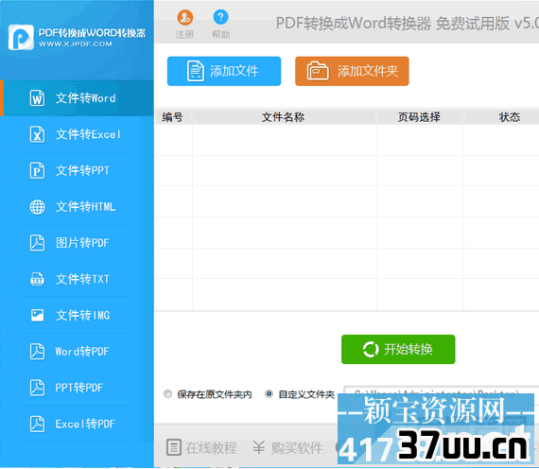Image resolution: width=539 pixels, height=469 pixels.
Task: Switch to 文件转IMG mode
Action: 77,315
